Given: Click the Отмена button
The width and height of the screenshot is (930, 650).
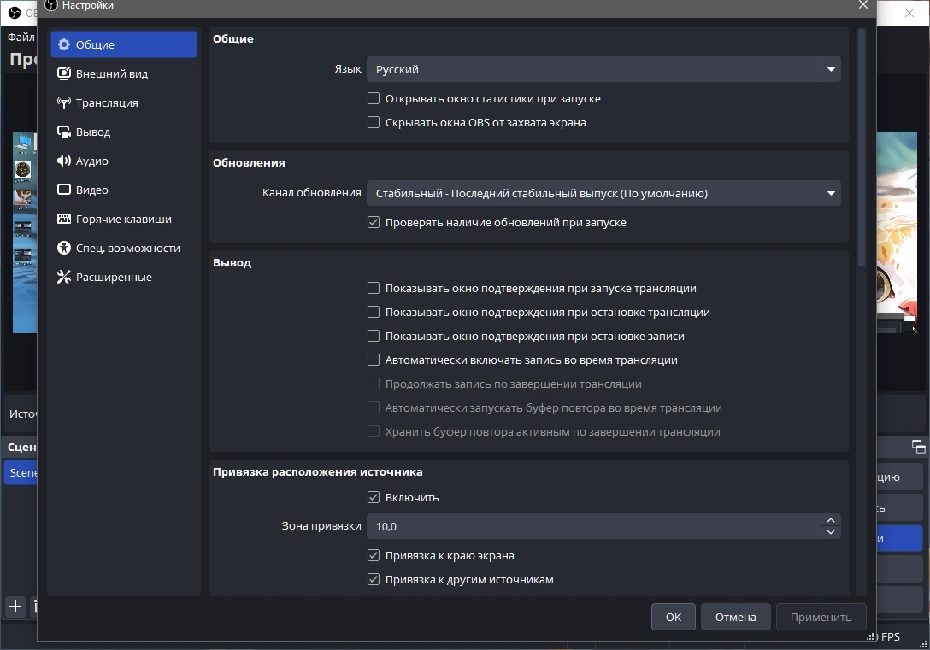Looking at the screenshot, I should (x=735, y=617).
